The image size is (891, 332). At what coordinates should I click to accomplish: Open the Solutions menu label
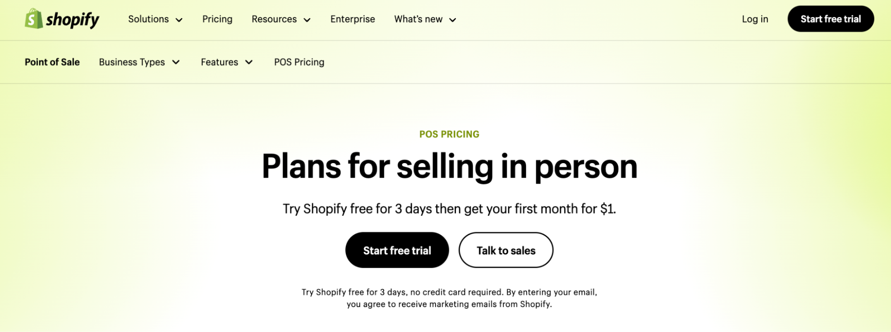coord(148,19)
